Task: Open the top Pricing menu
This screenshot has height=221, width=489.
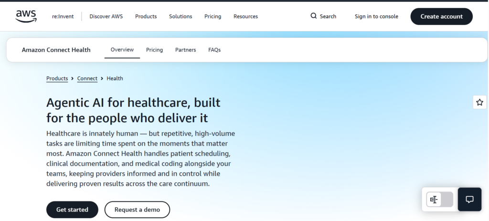Action: click(x=213, y=17)
